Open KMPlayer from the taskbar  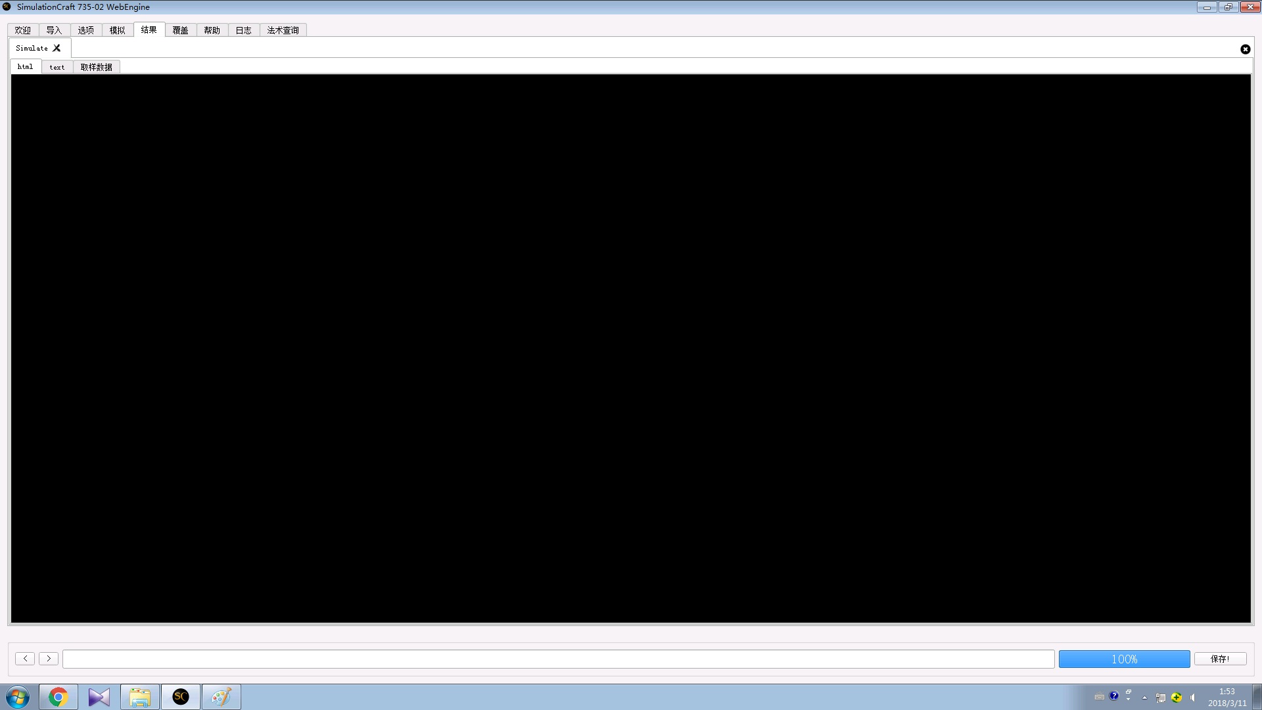click(x=99, y=697)
